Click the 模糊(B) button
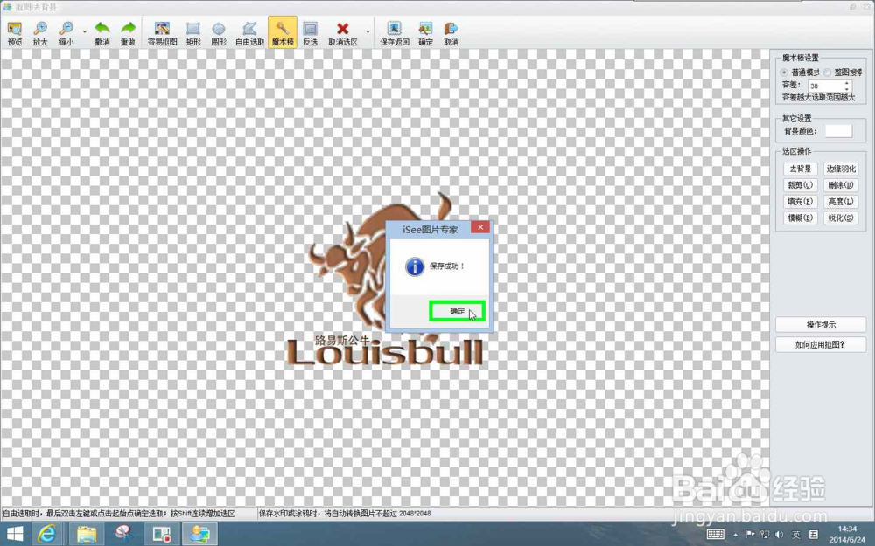875x546 pixels. coord(800,218)
